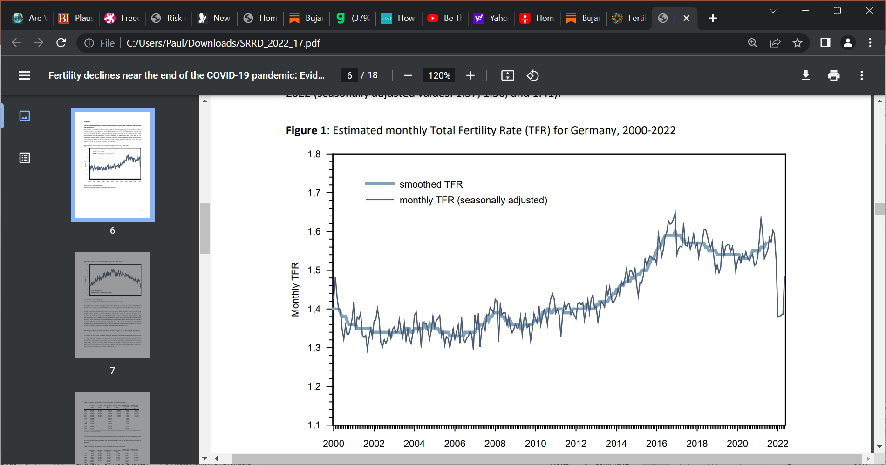The image size is (886, 465).
Task: Click sidebar scrollbar down arrow
Action: point(204,458)
